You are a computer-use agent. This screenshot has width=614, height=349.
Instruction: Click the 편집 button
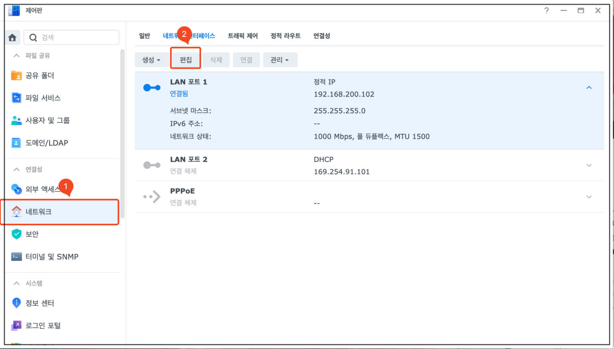pyautogui.click(x=185, y=60)
